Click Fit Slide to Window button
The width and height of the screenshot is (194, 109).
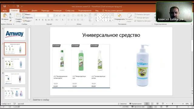(x=192, y=104)
